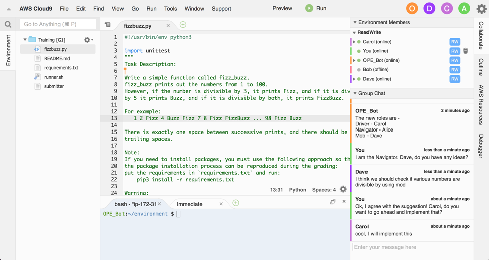Click the runner.sh file icon
This screenshot has height=260, width=489.
pyautogui.click(x=37, y=77)
